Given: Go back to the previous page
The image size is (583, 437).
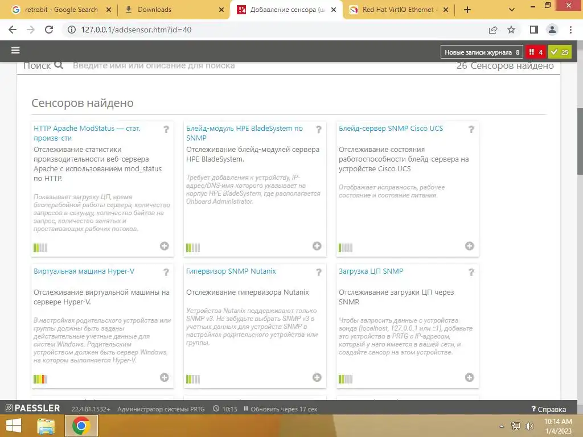Looking at the screenshot, I should (x=13, y=30).
